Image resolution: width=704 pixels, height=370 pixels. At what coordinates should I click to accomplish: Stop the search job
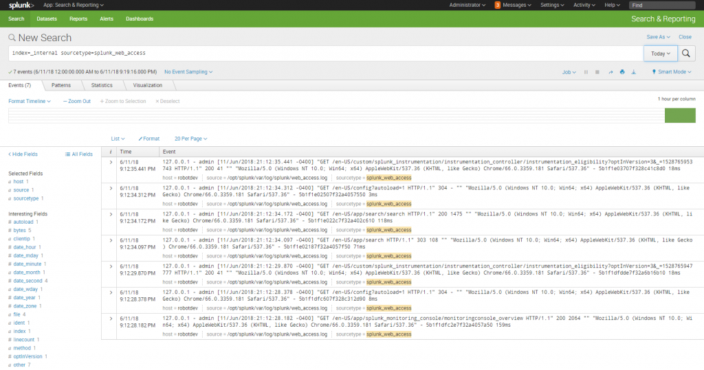tap(597, 72)
